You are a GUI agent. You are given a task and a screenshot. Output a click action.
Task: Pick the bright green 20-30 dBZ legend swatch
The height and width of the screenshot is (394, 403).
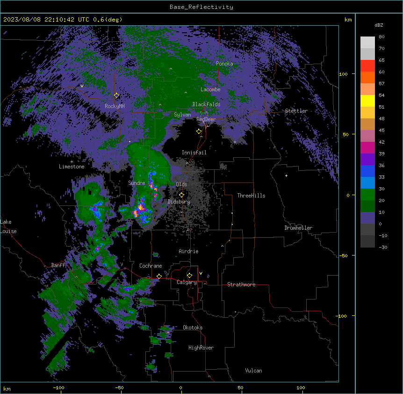(x=367, y=195)
